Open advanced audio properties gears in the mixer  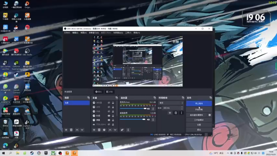[x=122, y=130]
